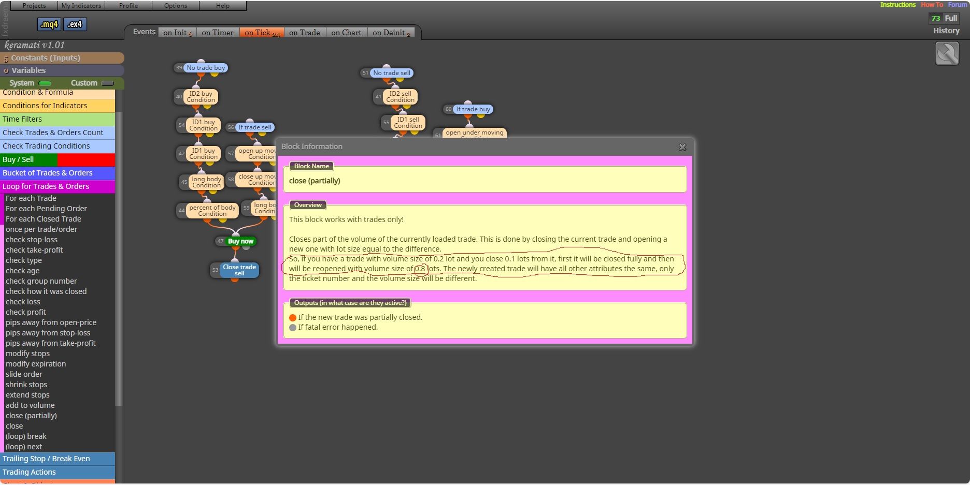Open the Instructions link
The image size is (970, 485).
(898, 5)
